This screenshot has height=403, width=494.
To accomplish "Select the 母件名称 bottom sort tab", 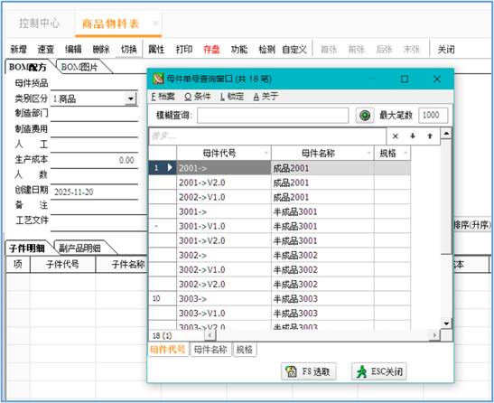I will coord(210,350).
